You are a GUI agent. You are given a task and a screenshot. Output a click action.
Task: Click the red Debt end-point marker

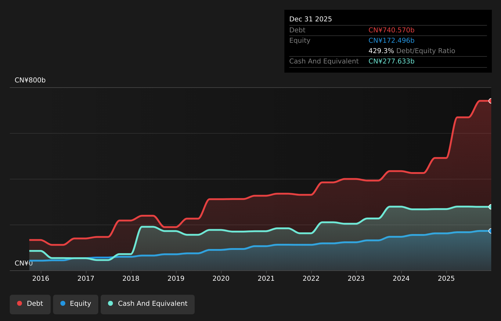point(491,101)
